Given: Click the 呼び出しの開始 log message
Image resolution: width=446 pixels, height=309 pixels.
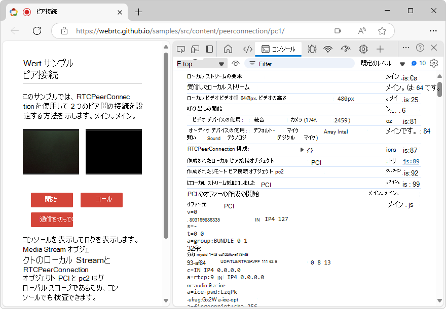Looking at the screenshot, I should tap(204, 109).
